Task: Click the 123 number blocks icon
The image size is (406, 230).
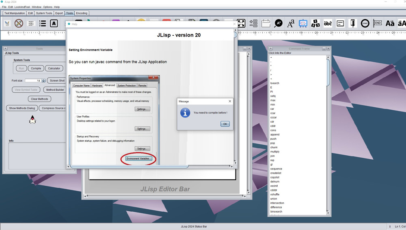Action: click(x=315, y=24)
